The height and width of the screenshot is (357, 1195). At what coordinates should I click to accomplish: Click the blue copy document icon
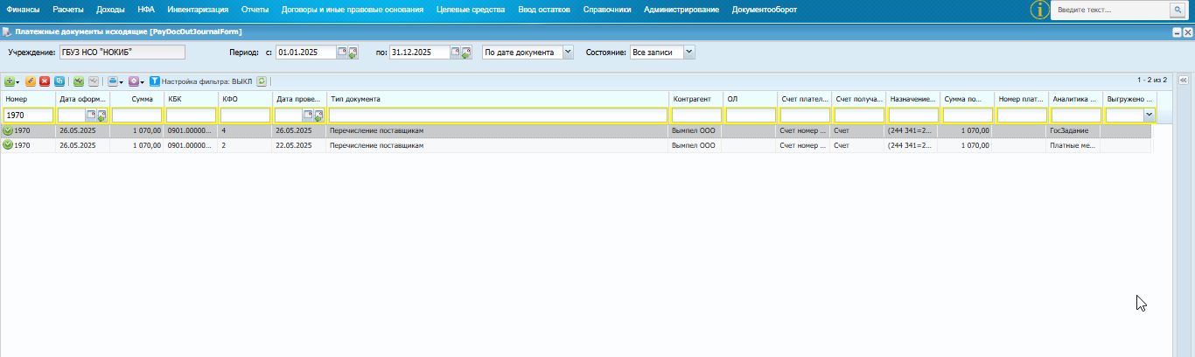point(59,81)
